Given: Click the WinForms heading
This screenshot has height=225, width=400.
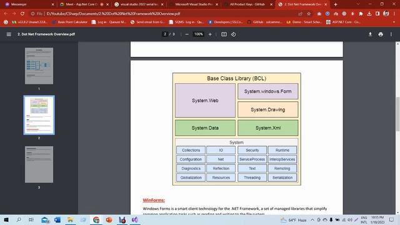Looking at the screenshot, I should coord(154,200).
